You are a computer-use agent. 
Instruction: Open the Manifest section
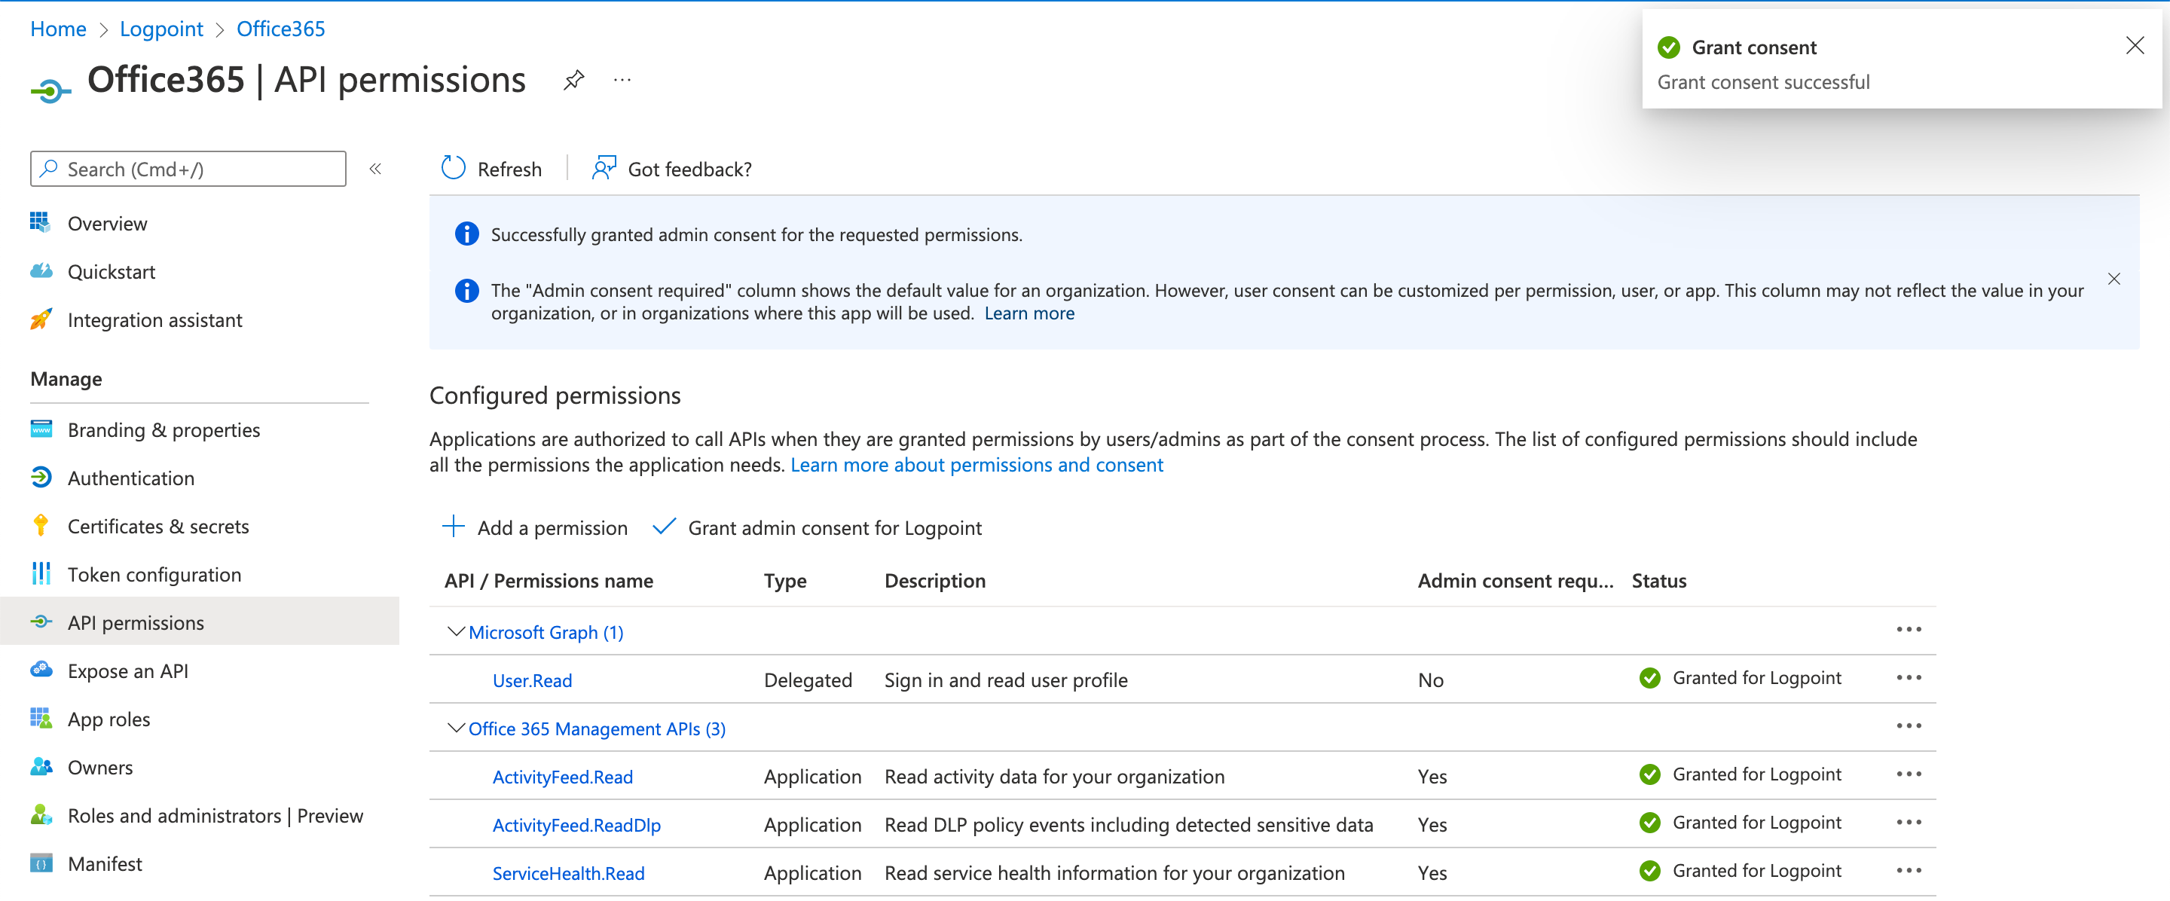[105, 863]
